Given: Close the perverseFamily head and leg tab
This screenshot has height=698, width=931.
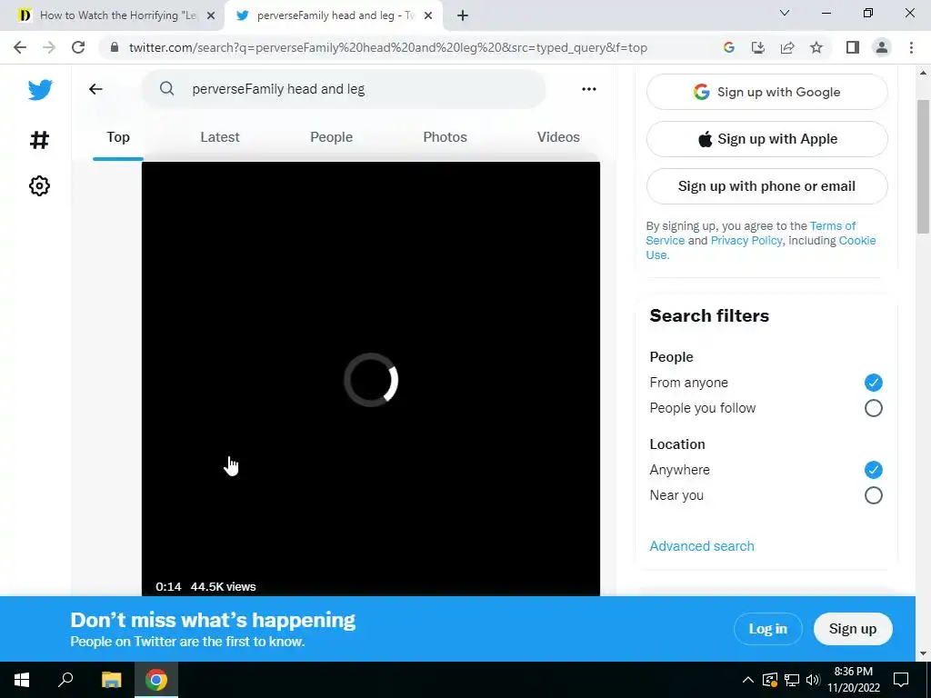Looking at the screenshot, I should 428,16.
